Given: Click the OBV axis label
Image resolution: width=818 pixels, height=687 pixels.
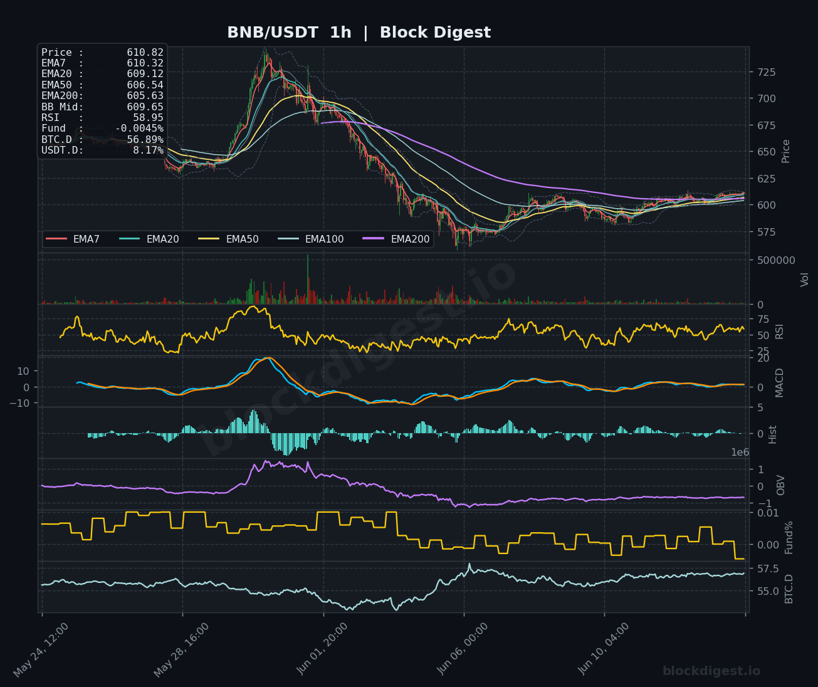Looking at the screenshot, I should pyautogui.click(x=780, y=485).
